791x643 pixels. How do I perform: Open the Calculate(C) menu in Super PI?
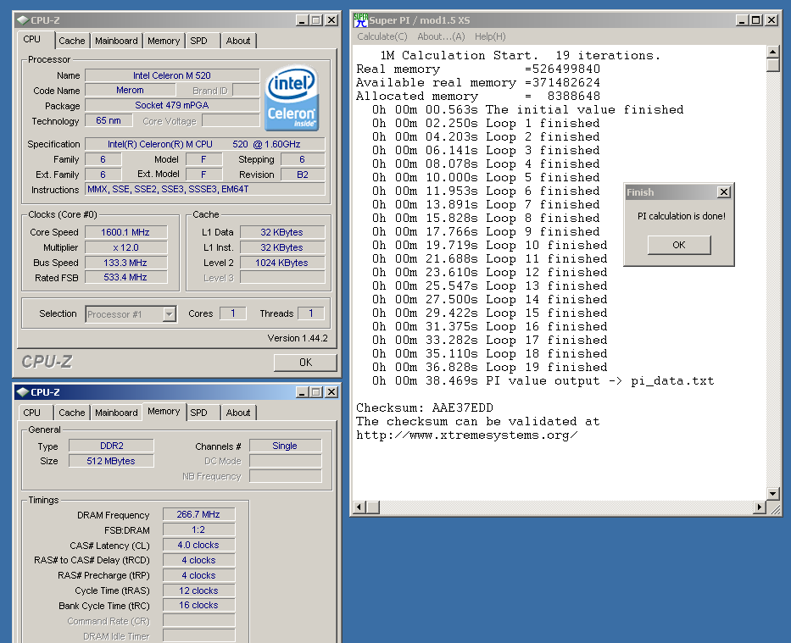382,36
